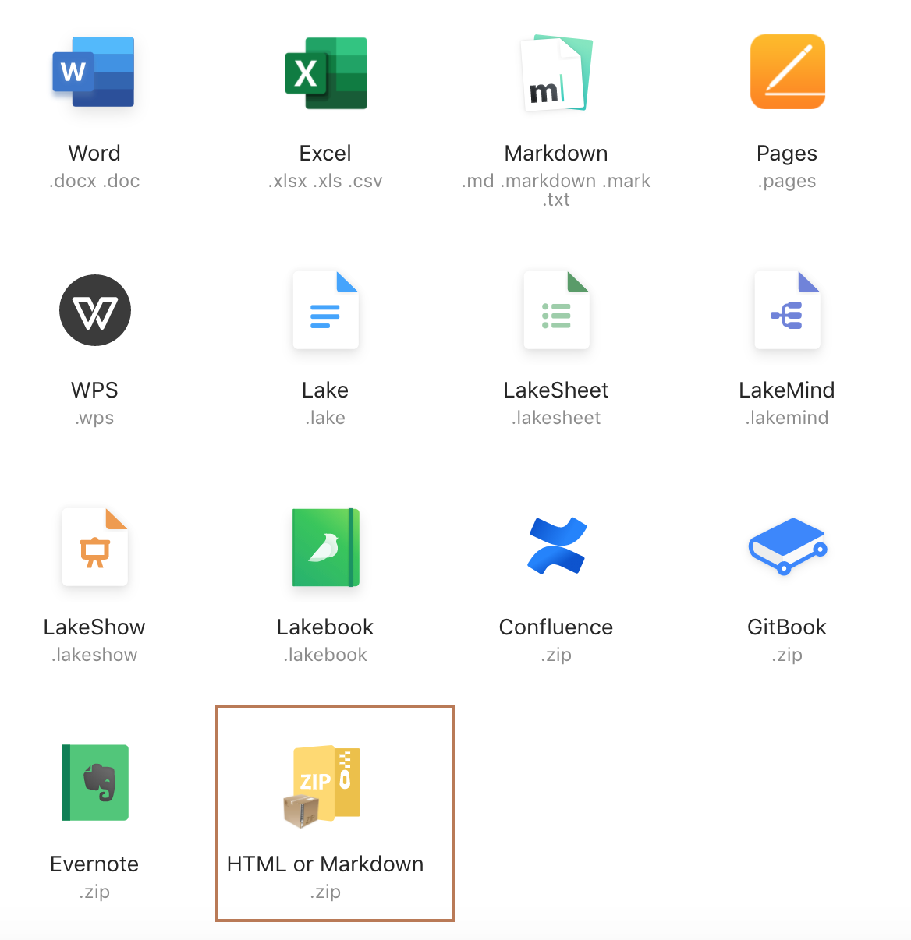Click the "Markdown" label

[x=556, y=153]
